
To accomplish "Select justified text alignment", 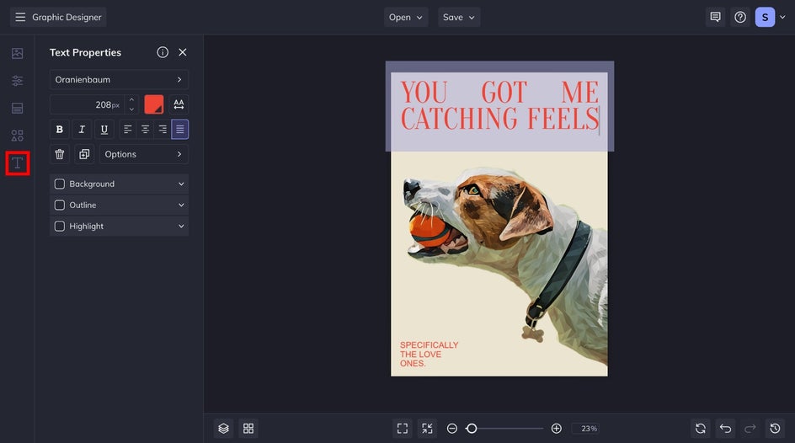I will click(180, 129).
